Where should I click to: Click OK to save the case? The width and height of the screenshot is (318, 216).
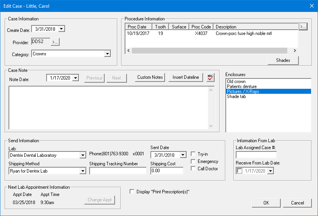(266, 203)
